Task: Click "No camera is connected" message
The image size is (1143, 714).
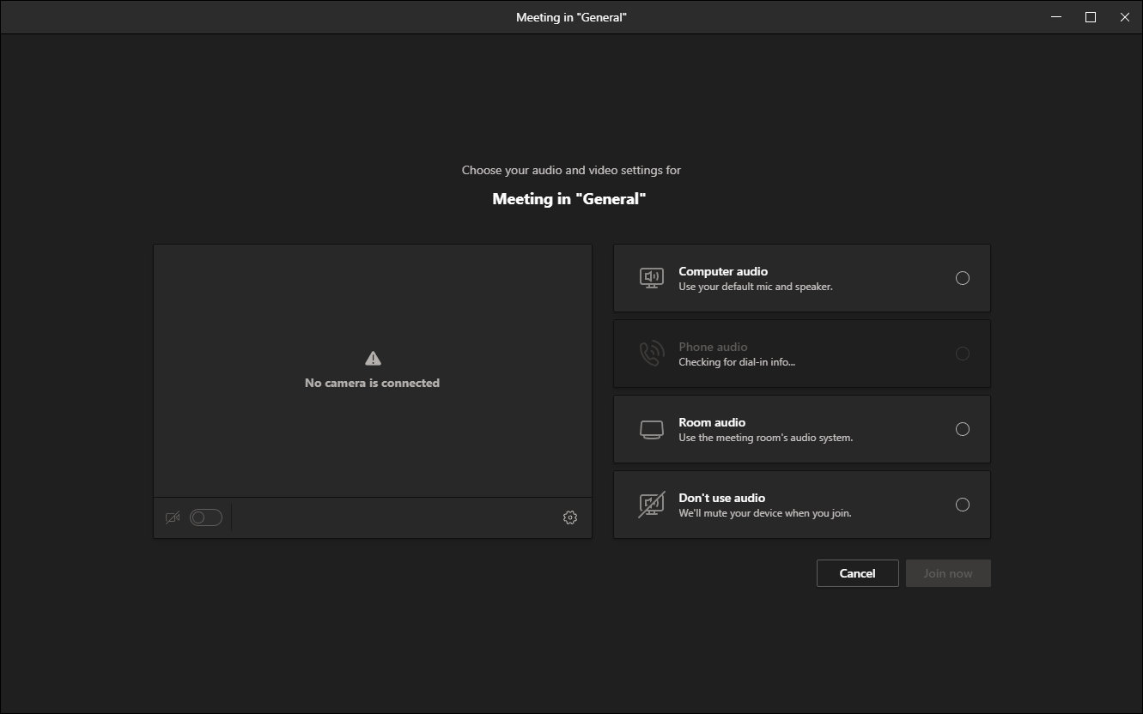Action: coord(372,383)
